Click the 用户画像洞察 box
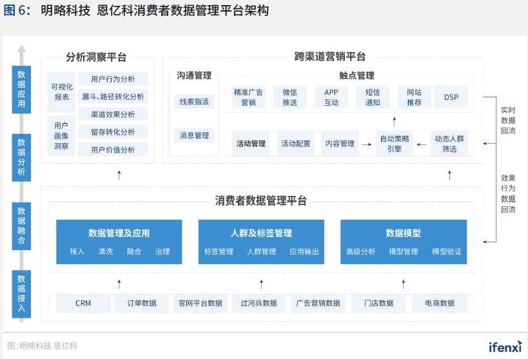This screenshot has width=528, height=359. coord(62,135)
